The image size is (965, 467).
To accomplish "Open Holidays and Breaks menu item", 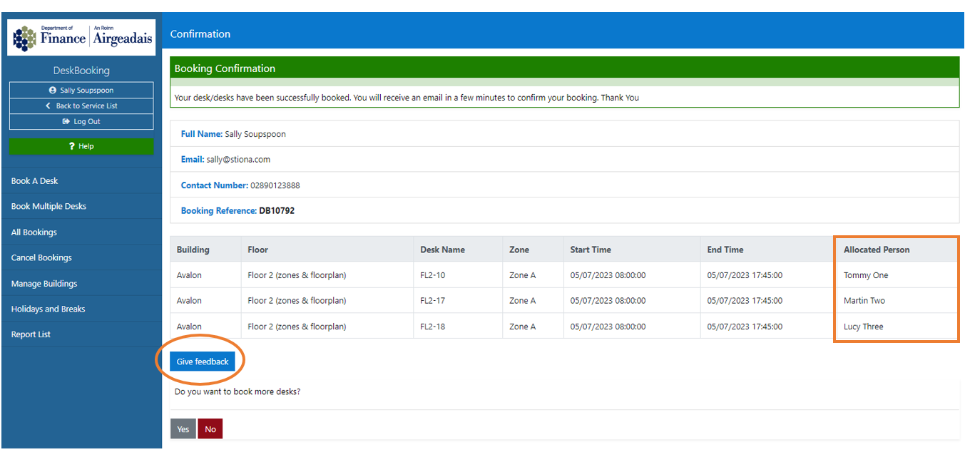I will 81,309.
